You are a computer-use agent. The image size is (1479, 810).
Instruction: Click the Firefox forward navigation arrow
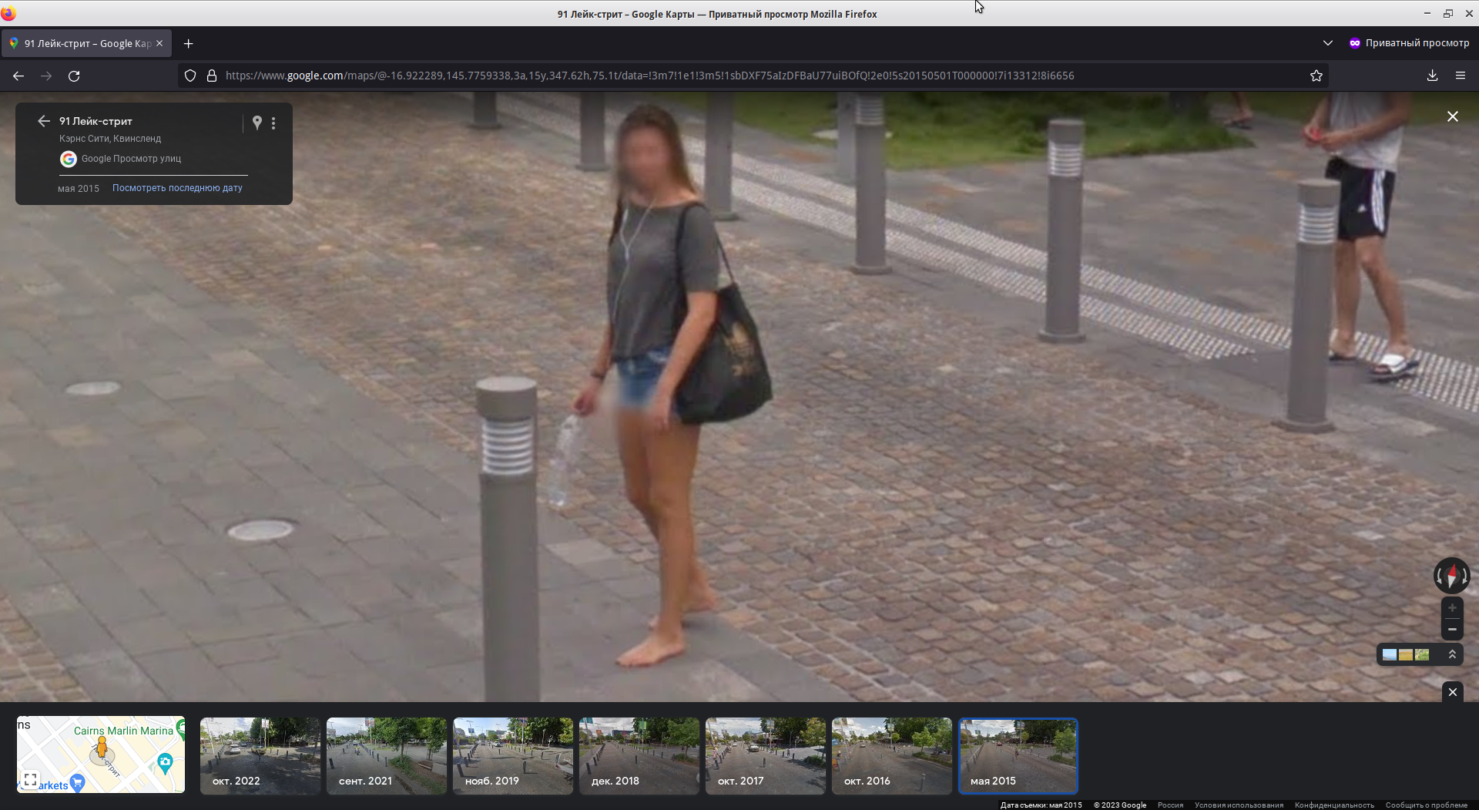click(x=46, y=76)
